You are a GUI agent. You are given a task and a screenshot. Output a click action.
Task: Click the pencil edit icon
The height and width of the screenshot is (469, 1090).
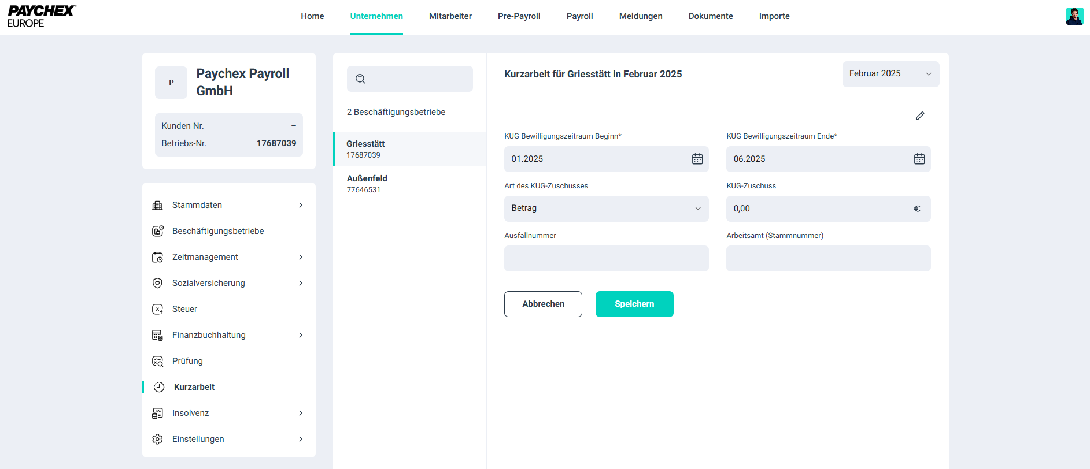pos(920,116)
